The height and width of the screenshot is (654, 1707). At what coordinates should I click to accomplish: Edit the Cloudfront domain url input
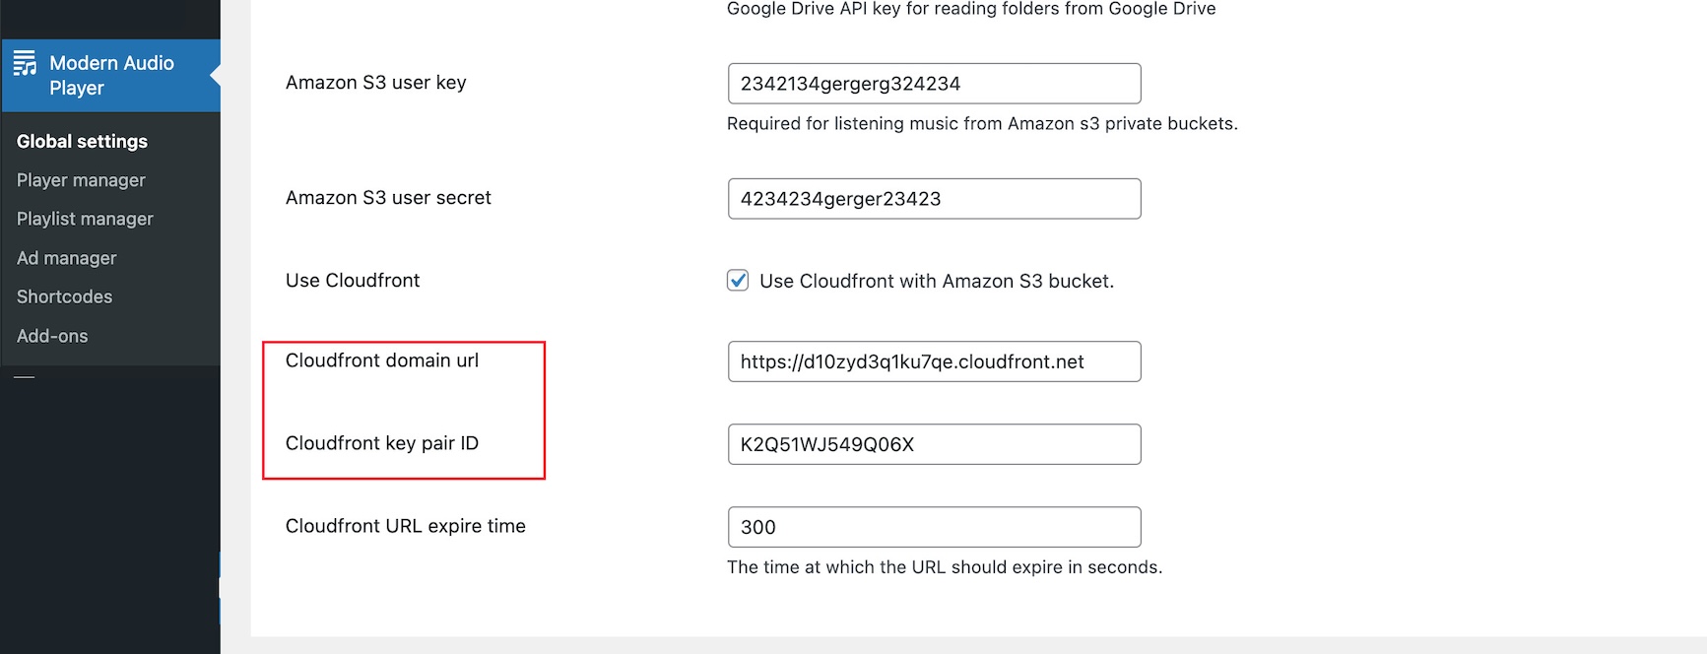(x=934, y=361)
